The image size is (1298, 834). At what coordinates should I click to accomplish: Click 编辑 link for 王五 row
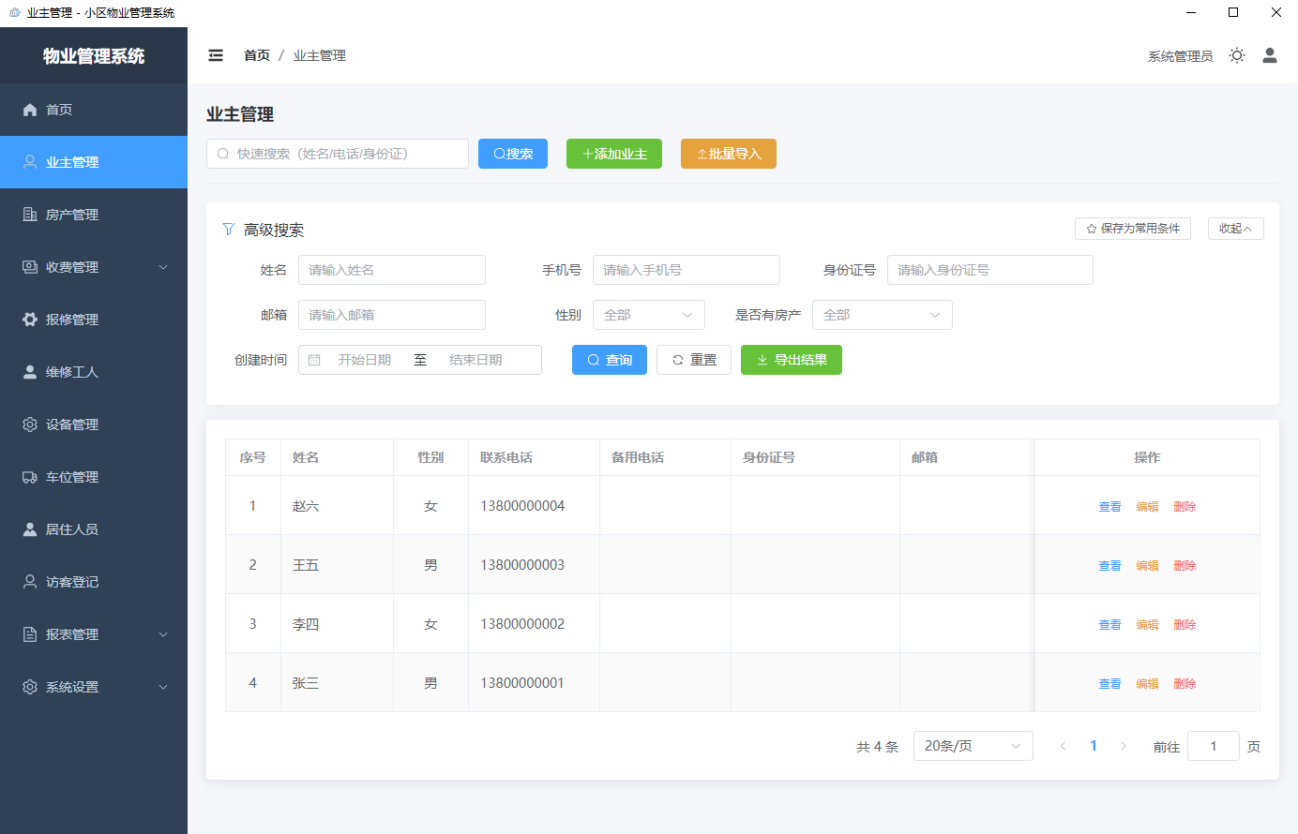[x=1147, y=565]
